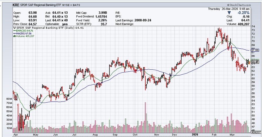
Task: Click the Fwd Dividend value 1.45704
Action: (x=101, y=17)
